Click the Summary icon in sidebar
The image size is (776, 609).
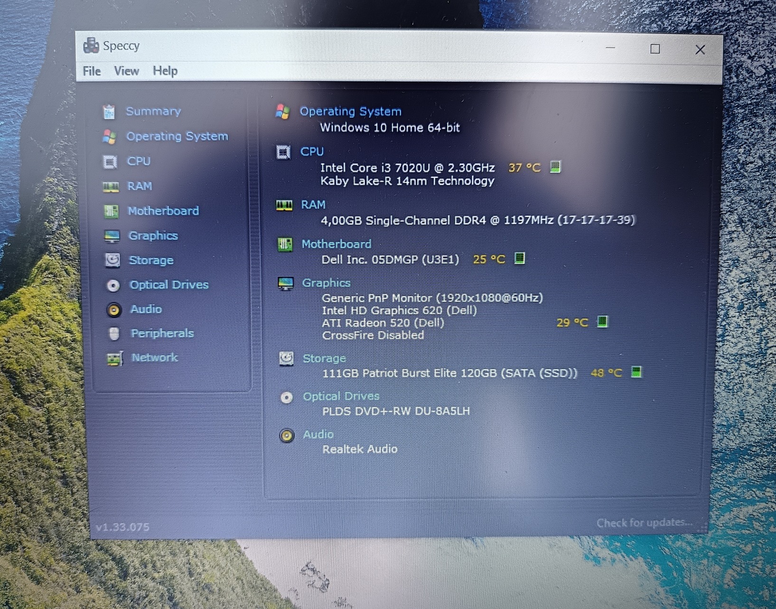pos(109,112)
